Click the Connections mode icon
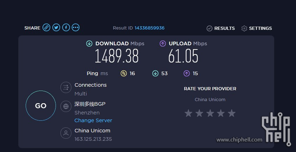The height and width of the screenshot is (152, 296). click(x=66, y=87)
